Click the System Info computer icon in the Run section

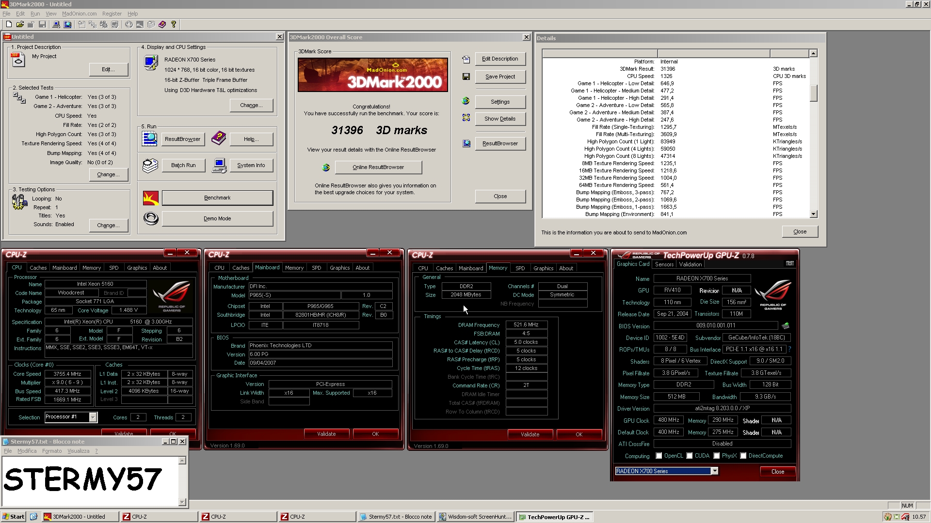click(219, 166)
